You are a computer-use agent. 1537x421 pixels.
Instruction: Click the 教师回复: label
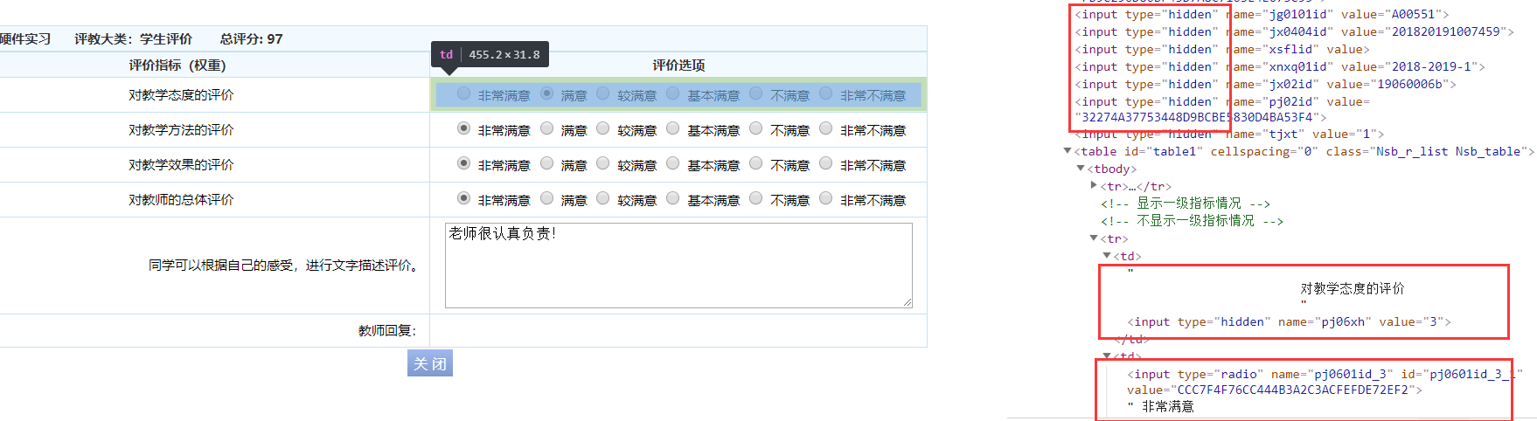[x=387, y=330]
